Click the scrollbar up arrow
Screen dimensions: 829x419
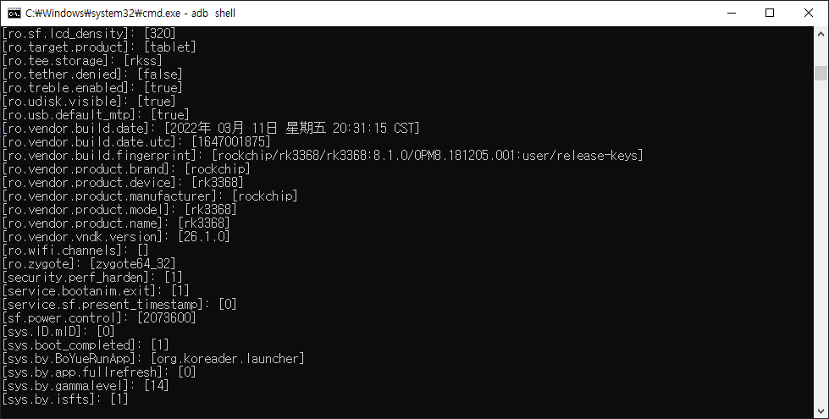coord(821,34)
